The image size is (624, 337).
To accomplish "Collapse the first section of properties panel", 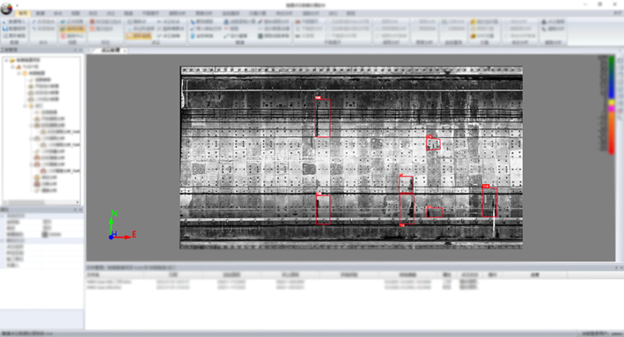I will point(3,216).
